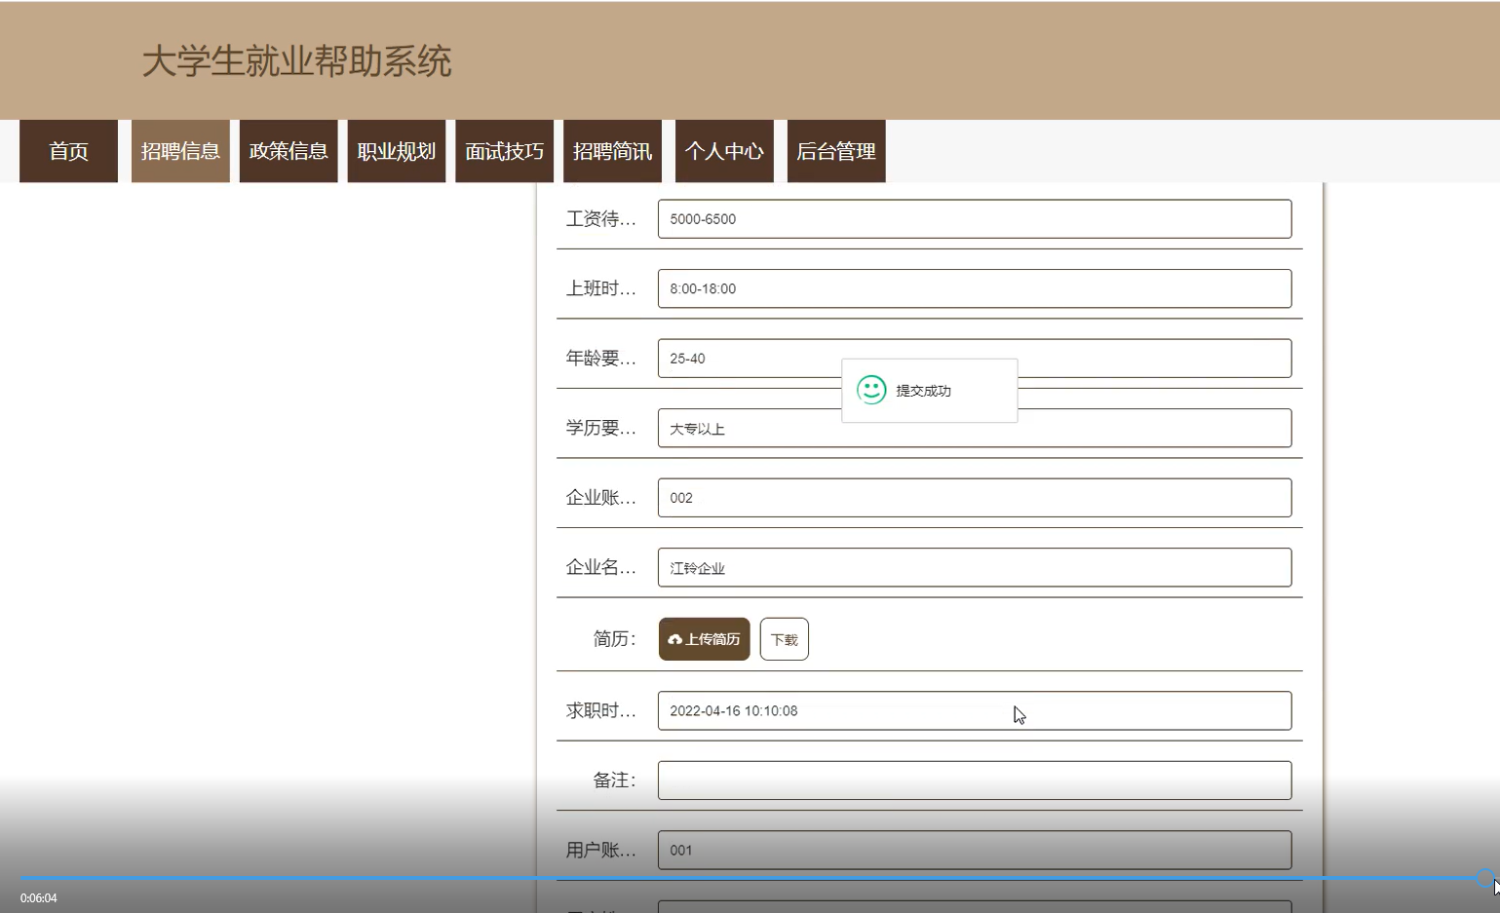Select the 职业规划 menu item

pos(397,151)
